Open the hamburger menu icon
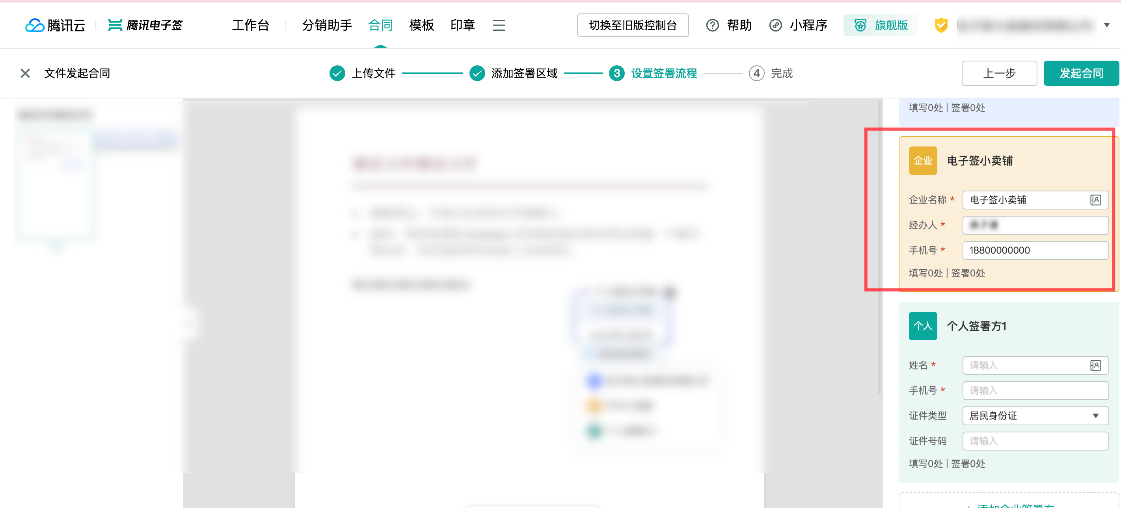 click(x=499, y=25)
